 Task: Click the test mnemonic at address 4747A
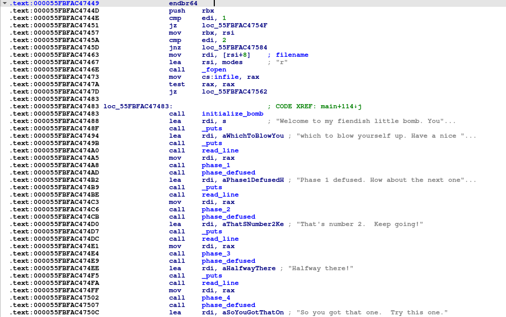click(177, 85)
